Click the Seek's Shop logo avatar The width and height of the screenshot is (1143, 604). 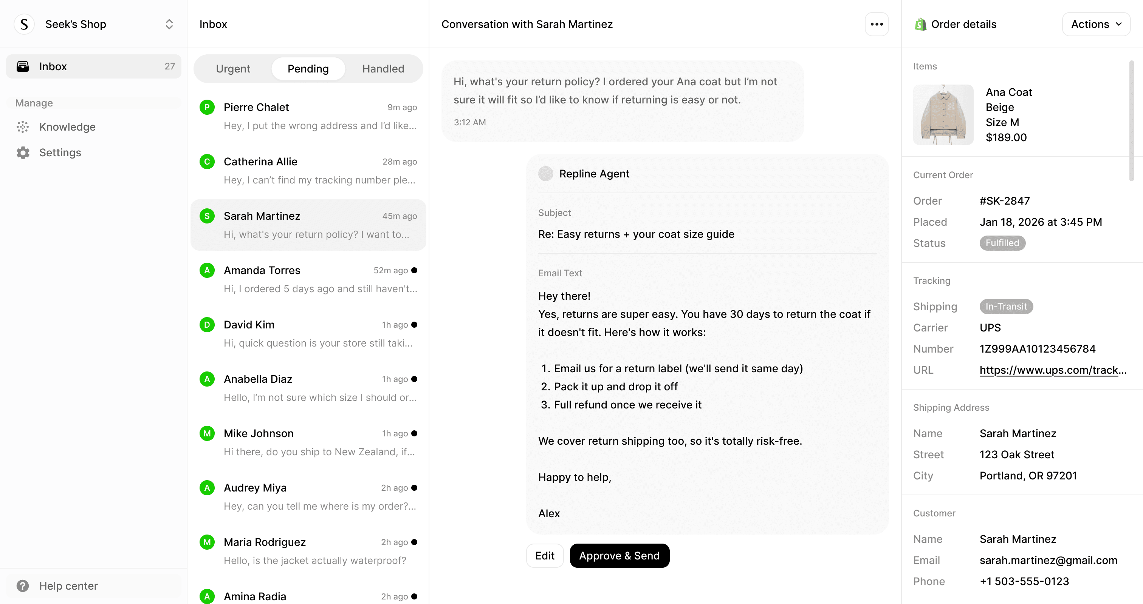25,25
